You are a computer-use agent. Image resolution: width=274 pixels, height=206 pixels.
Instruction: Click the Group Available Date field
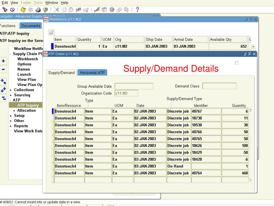coord(134,86)
